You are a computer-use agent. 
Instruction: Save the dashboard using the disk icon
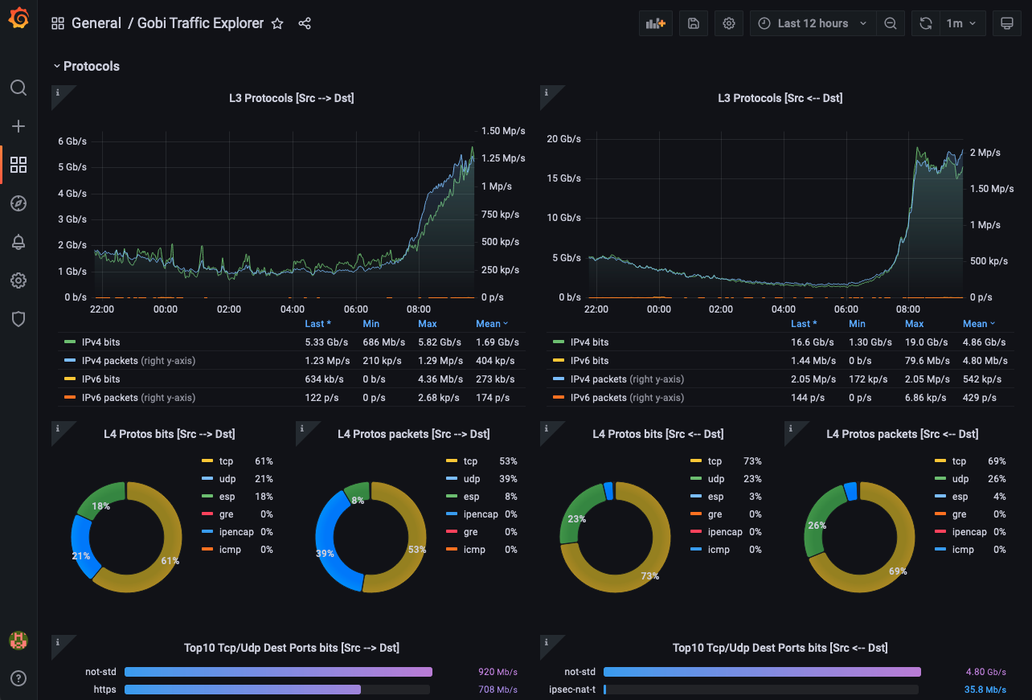point(694,23)
